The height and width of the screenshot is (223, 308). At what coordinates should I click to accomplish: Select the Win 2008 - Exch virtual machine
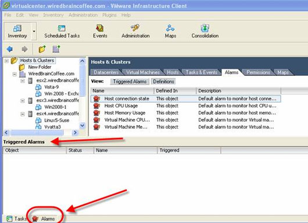click(x=61, y=94)
